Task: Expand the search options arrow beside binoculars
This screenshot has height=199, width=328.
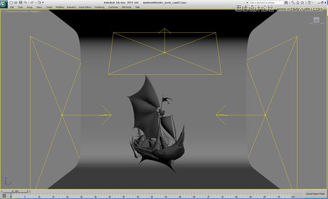Action: click(289, 3)
